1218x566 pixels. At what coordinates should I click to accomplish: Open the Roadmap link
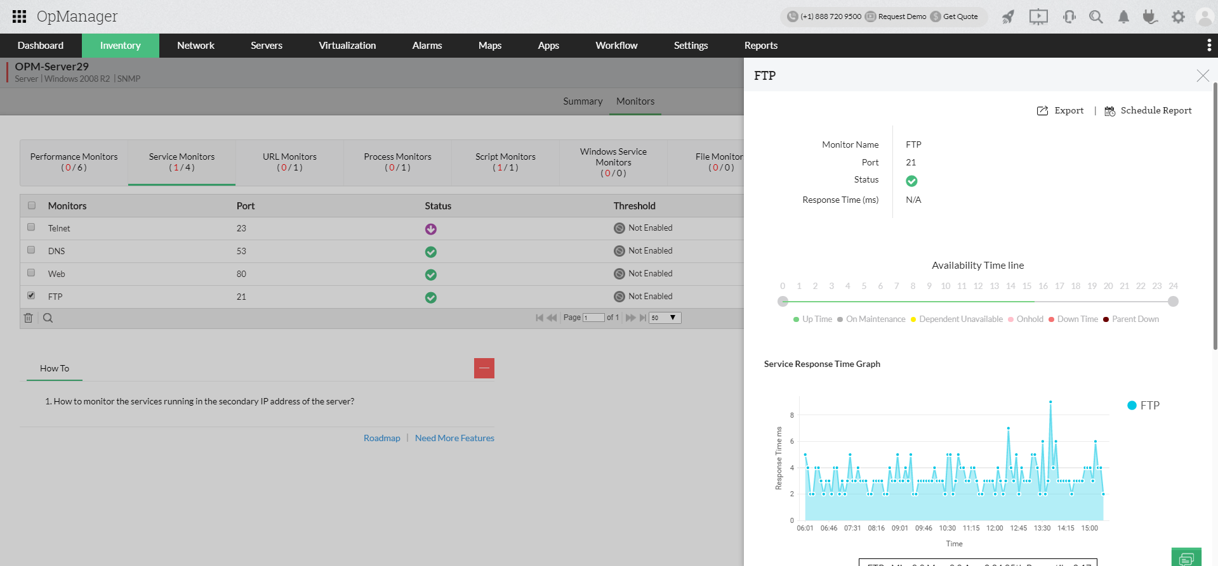point(382,438)
